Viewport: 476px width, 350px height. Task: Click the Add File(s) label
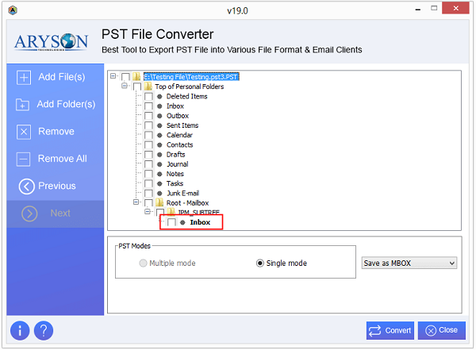pyautogui.click(x=62, y=77)
